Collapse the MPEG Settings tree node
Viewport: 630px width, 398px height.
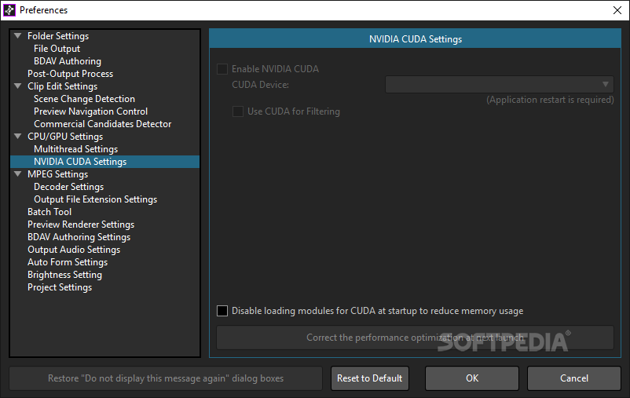18,174
